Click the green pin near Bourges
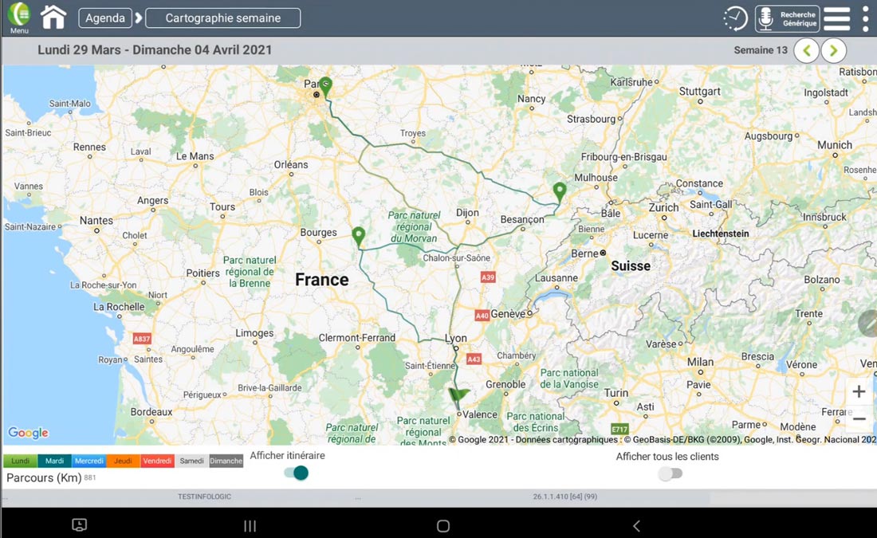Screen dimensions: 877x538 click(x=359, y=237)
